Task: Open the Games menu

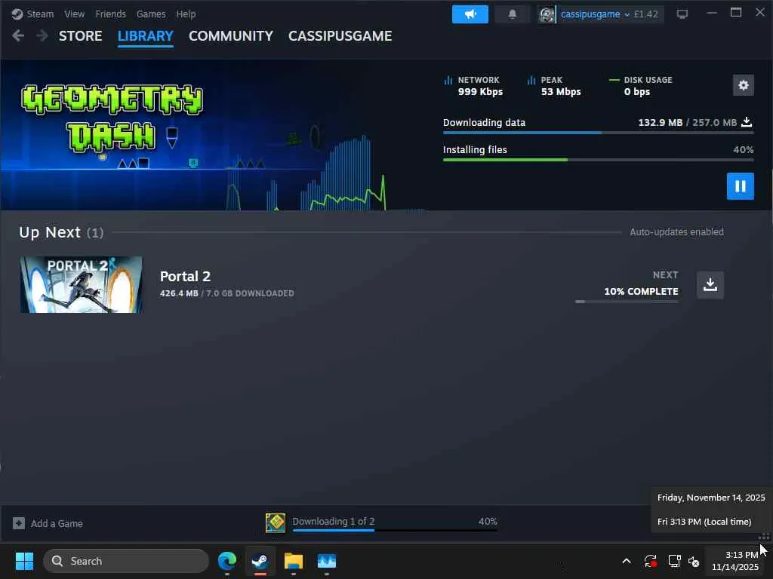Action: point(151,14)
